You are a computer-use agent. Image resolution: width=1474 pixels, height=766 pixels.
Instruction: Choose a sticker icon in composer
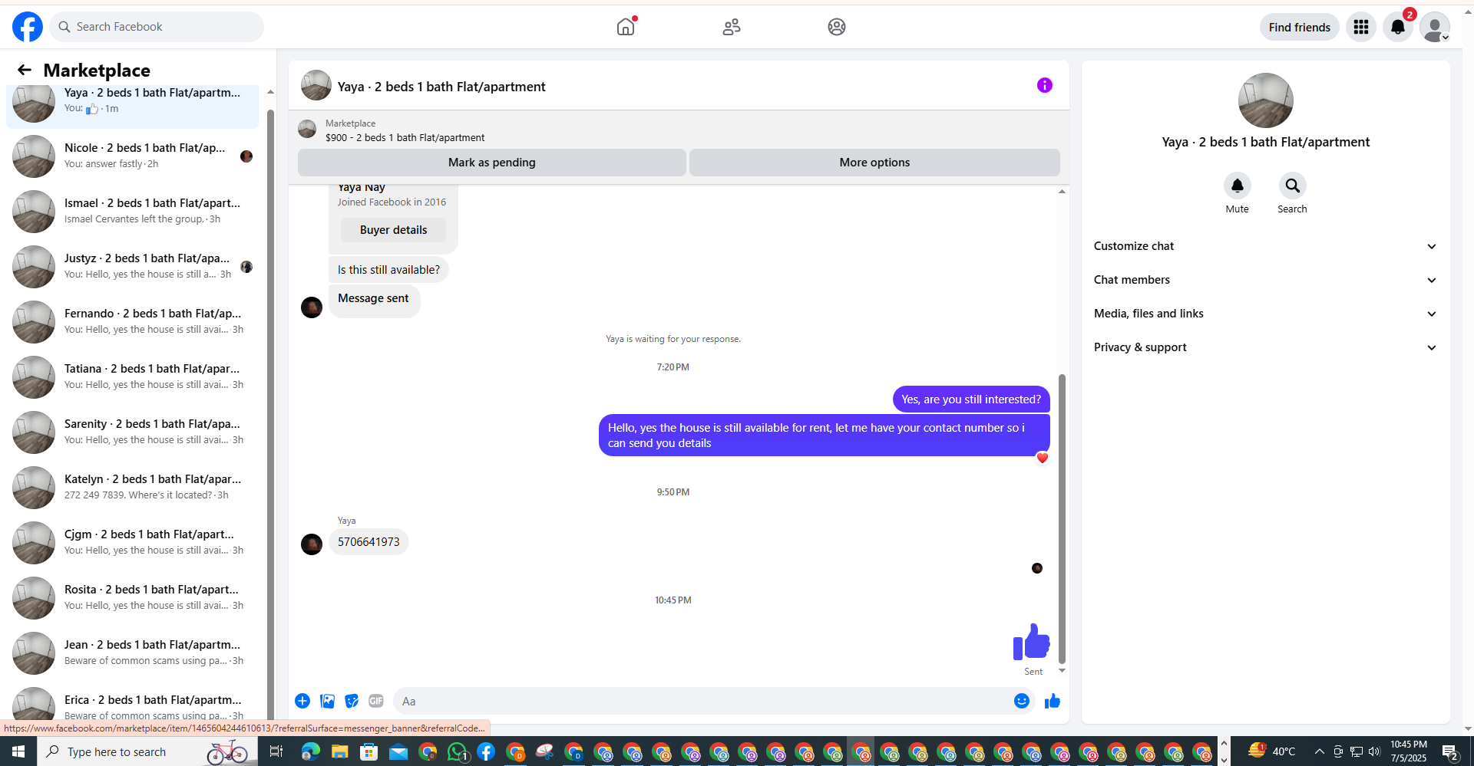pyautogui.click(x=352, y=701)
